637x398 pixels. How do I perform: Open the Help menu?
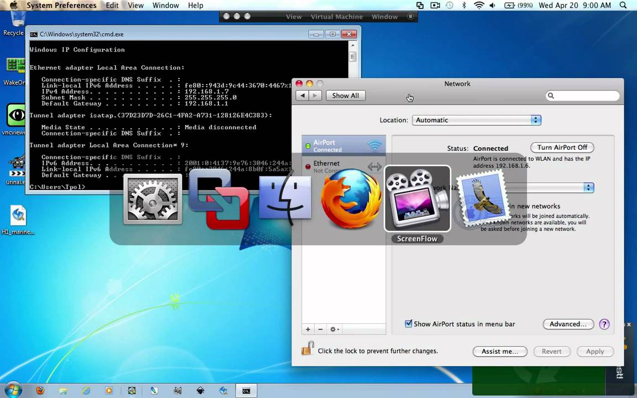[x=195, y=6]
